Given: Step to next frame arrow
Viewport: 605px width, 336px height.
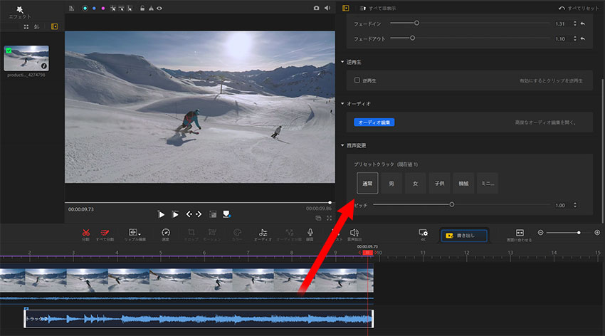Looking at the screenshot, I should (x=199, y=214).
